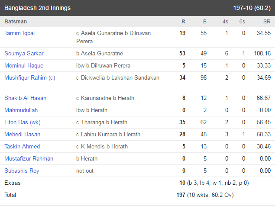
Task: Open Soumya Sarkar player link
Action: 24,54
